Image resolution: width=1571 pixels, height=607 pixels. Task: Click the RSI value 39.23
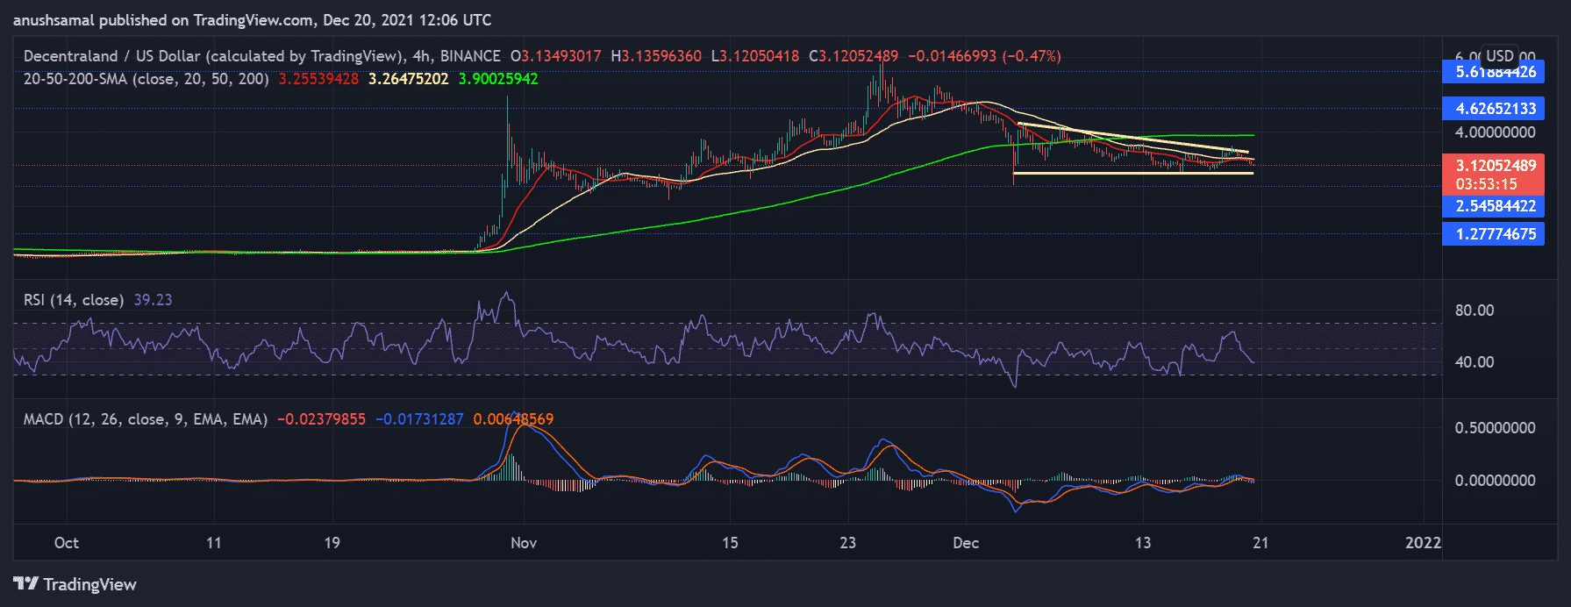(x=153, y=300)
